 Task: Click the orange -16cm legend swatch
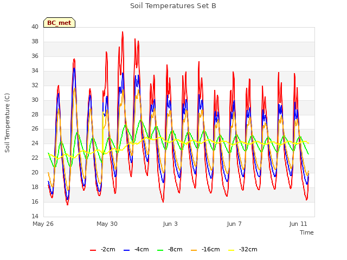coord(194,250)
